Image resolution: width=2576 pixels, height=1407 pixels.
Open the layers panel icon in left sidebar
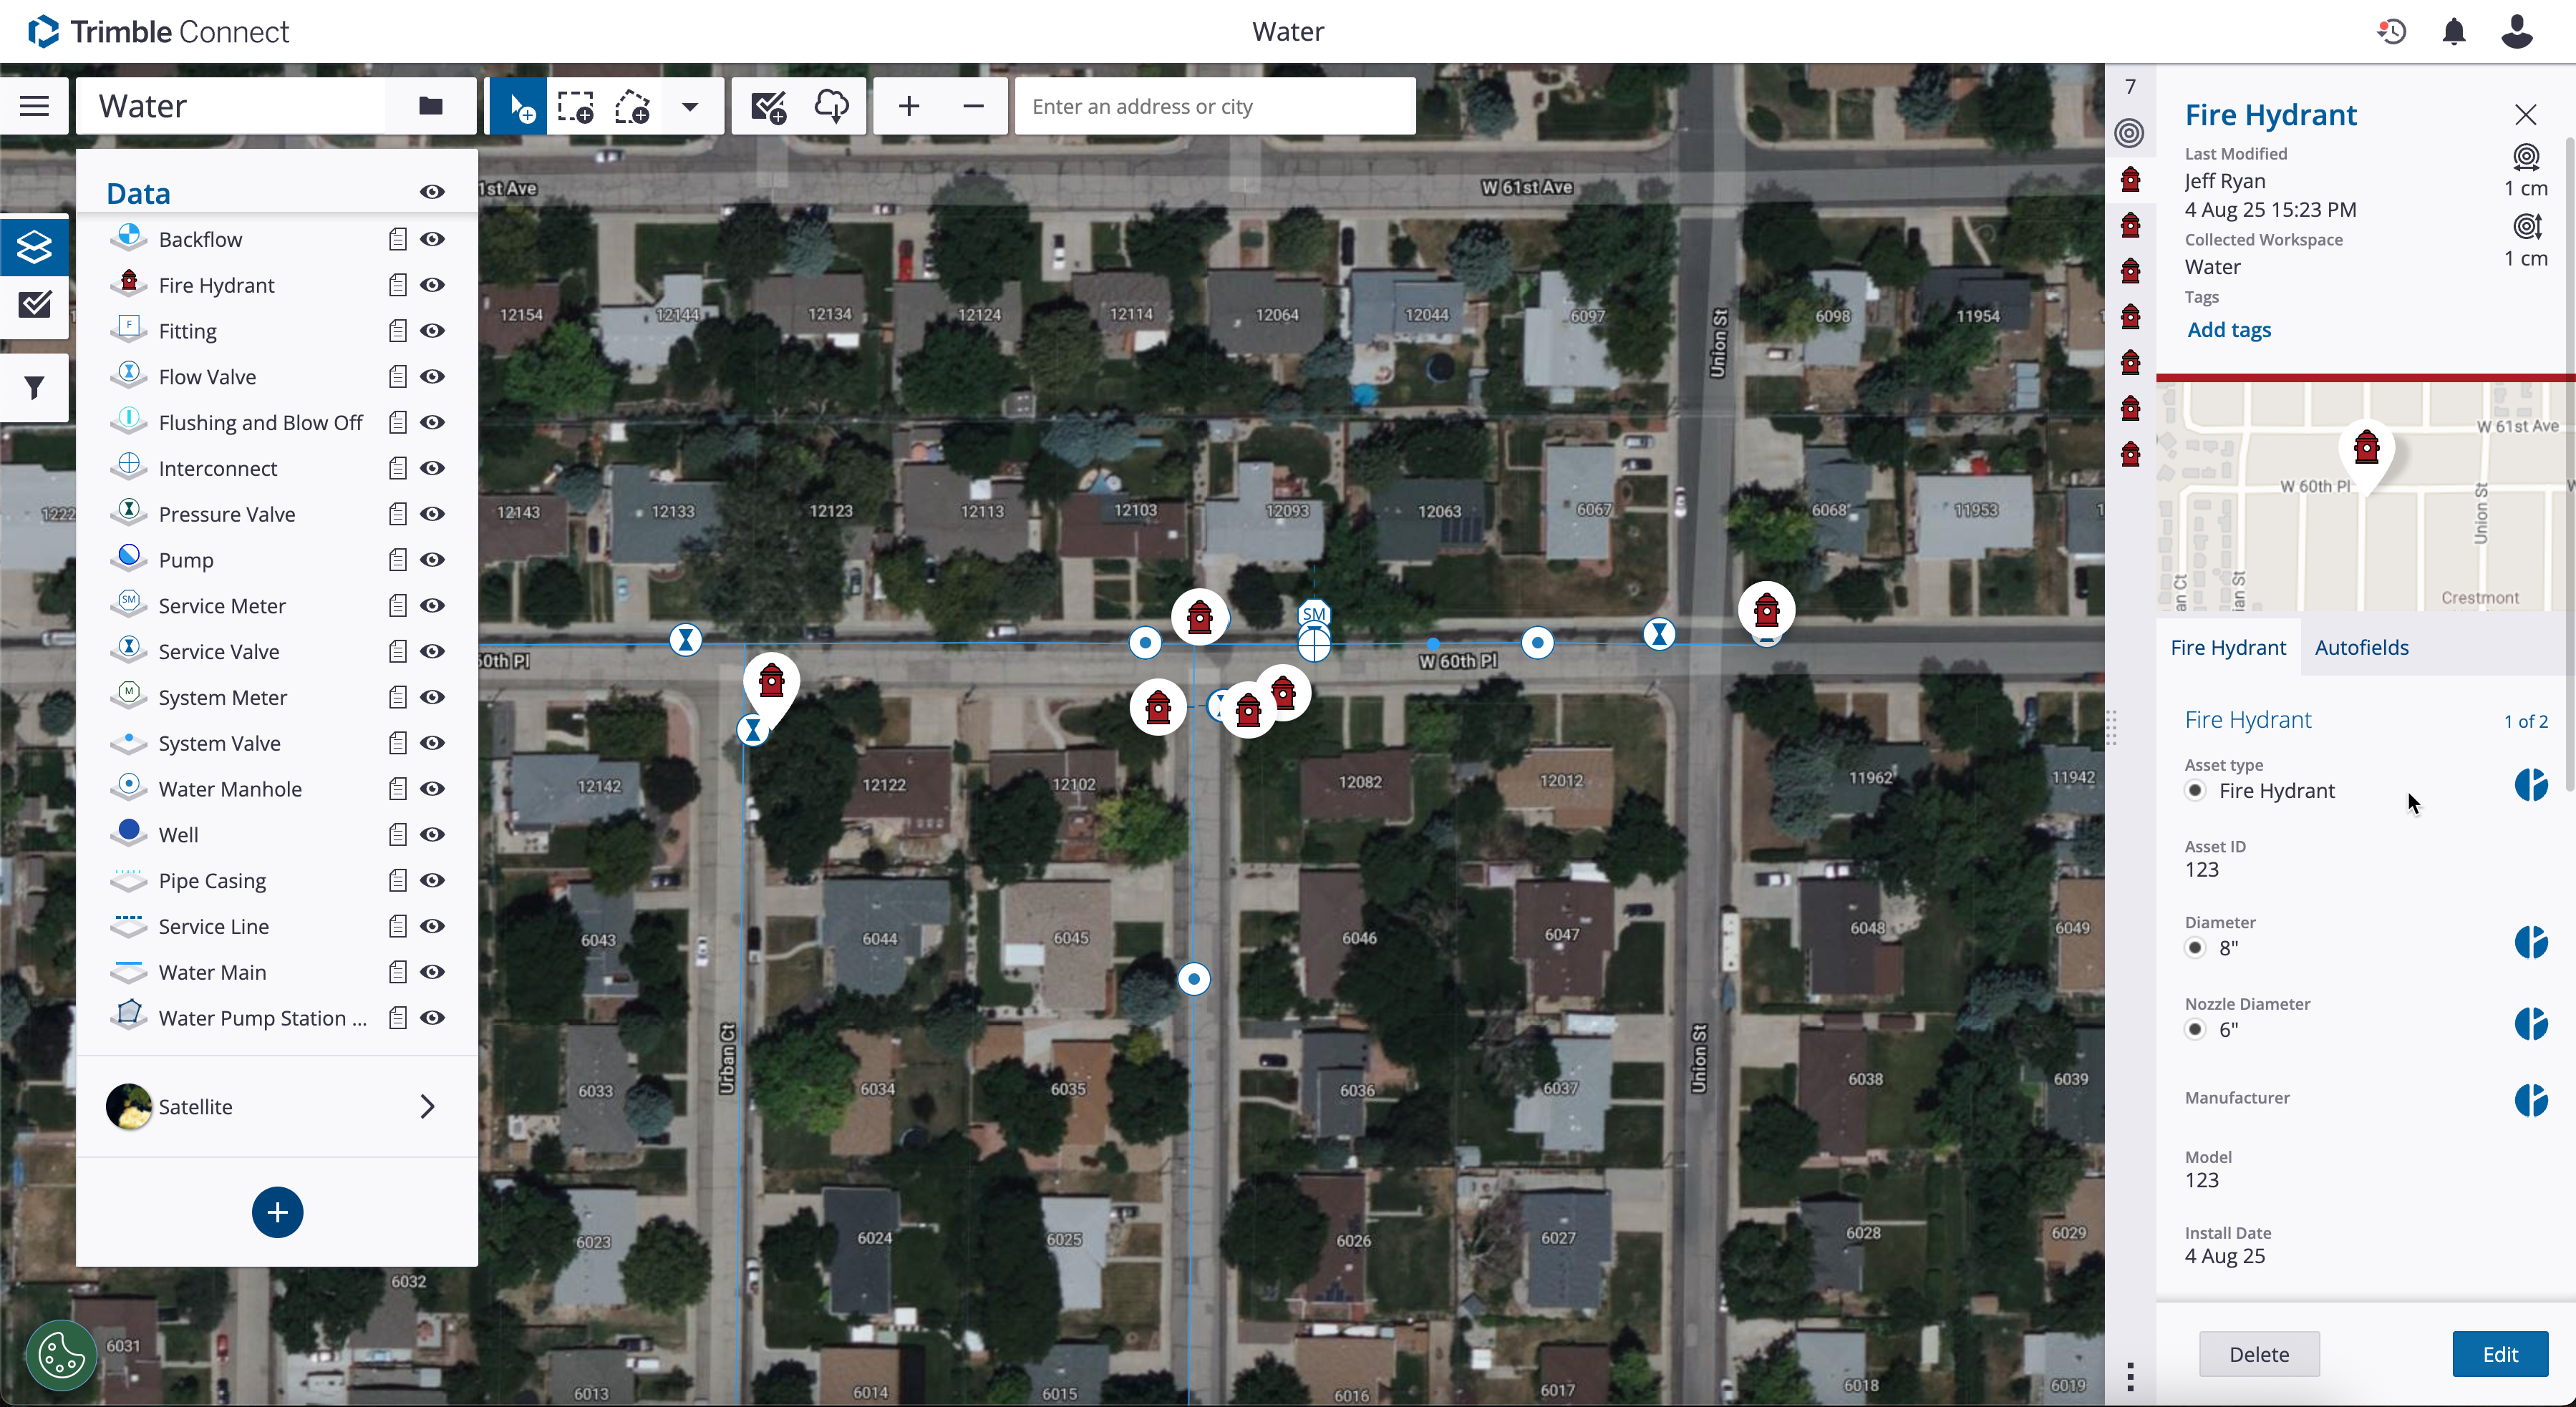click(x=34, y=247)
